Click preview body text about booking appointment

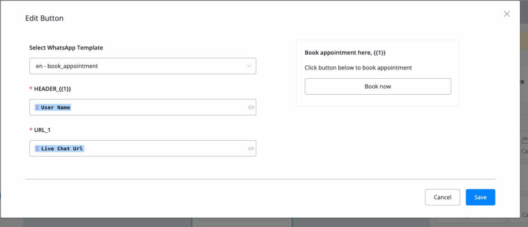coord(358,67)
